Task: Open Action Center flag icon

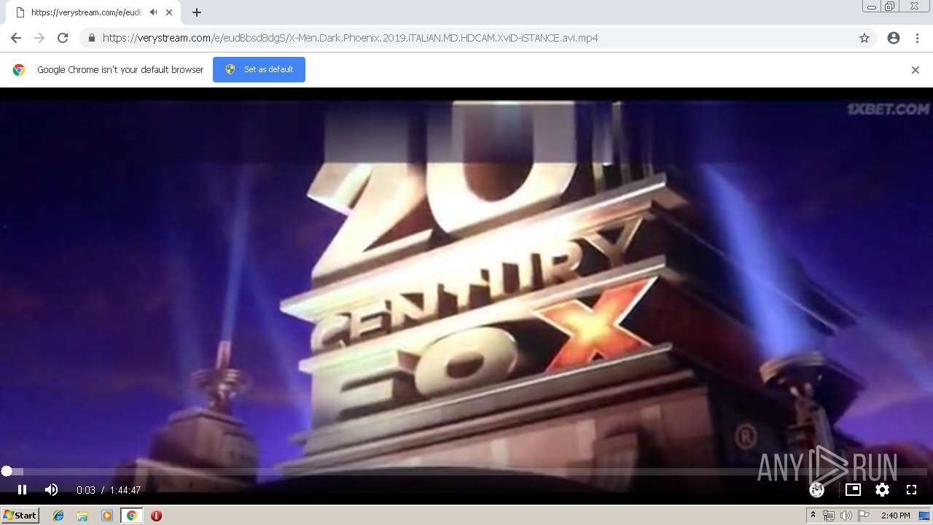Action: coord(864,516)
